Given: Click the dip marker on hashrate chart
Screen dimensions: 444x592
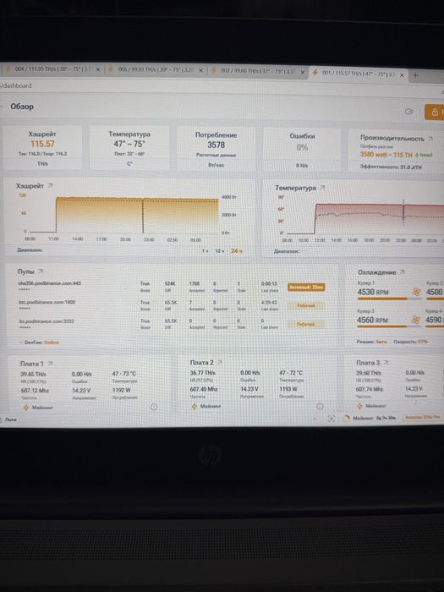Looking at the screenshot, I should pos(143,215).
